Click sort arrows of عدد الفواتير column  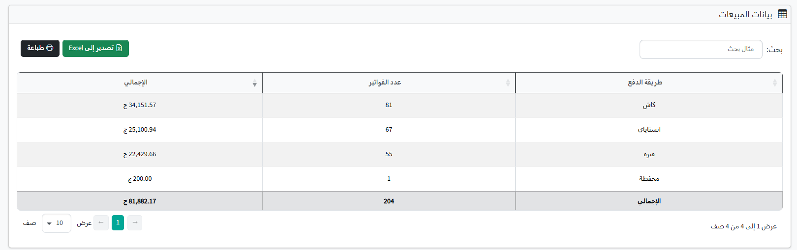[508, 83]
